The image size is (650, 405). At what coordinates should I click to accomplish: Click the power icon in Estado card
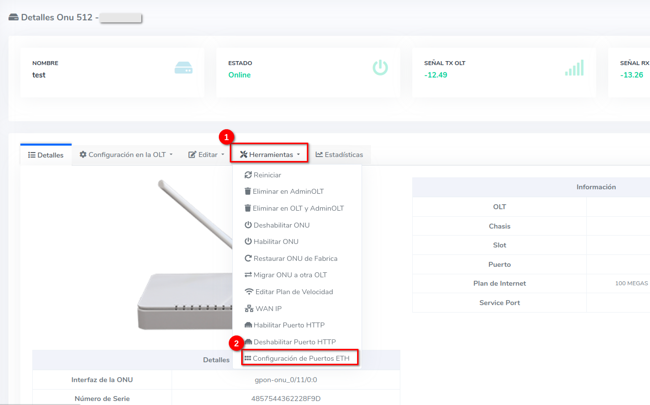click(380, 68)
